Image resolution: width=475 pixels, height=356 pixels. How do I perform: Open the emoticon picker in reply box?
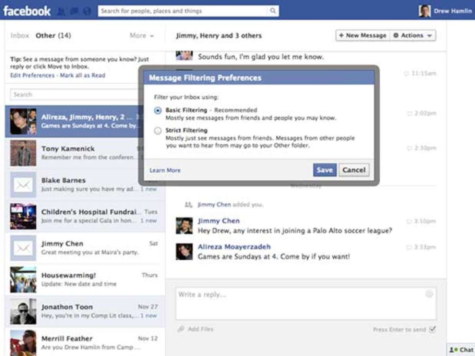point(429,294)
